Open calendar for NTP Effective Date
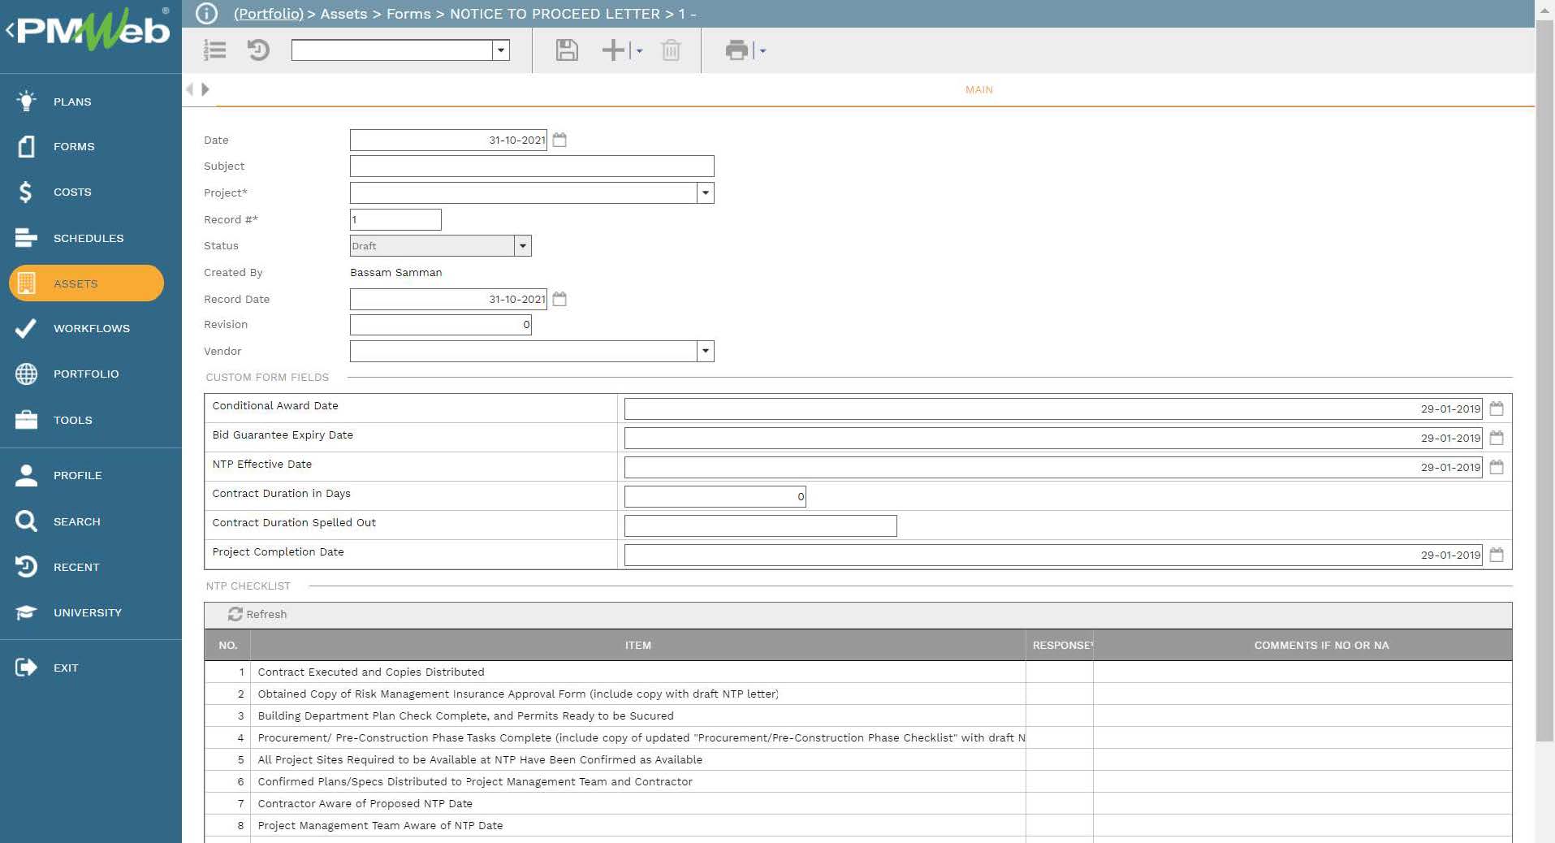The height and width of the screenshot is (843, 1555). coord(1497,467)
